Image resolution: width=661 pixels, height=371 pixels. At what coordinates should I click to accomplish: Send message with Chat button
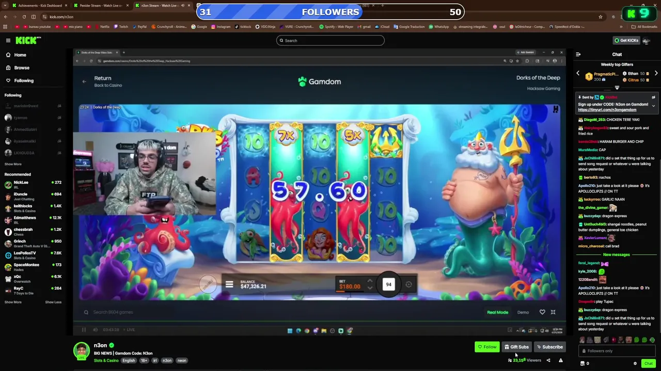(x=648, y=363)
